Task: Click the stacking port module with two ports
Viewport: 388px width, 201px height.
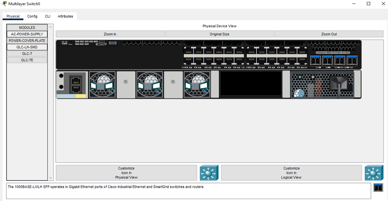Action: (72, 84)
